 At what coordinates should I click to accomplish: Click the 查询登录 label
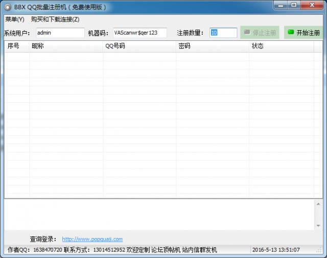tap(43, 239)
